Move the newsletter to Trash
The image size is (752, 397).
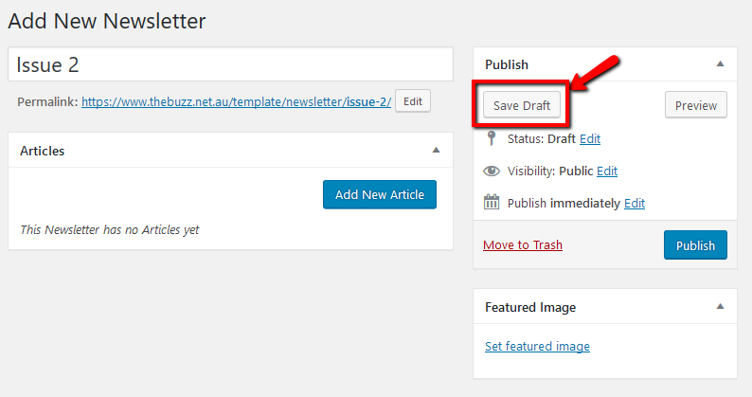click(x=523, y=245)
